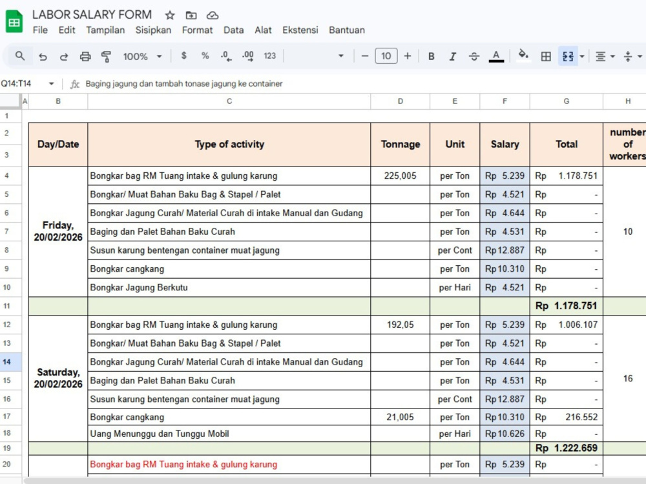Image resolution: width=646 pixels, height=484 pixels.
Task: Undo the last action
Action: click(43, 56)
